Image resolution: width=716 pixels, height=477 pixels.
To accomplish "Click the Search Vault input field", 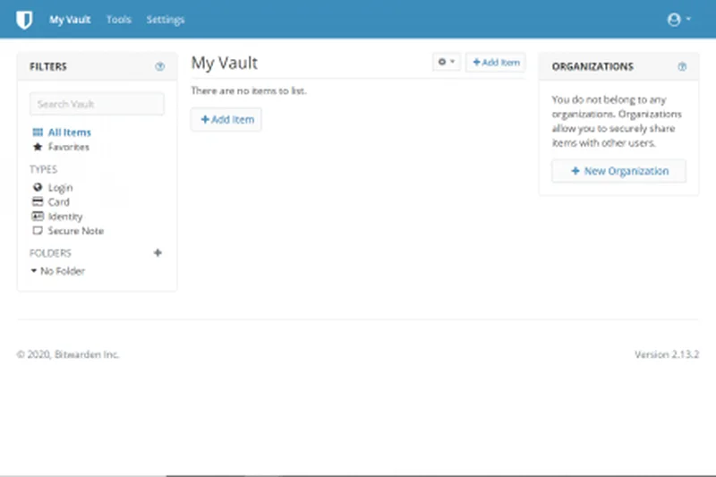I will (97, 104).
